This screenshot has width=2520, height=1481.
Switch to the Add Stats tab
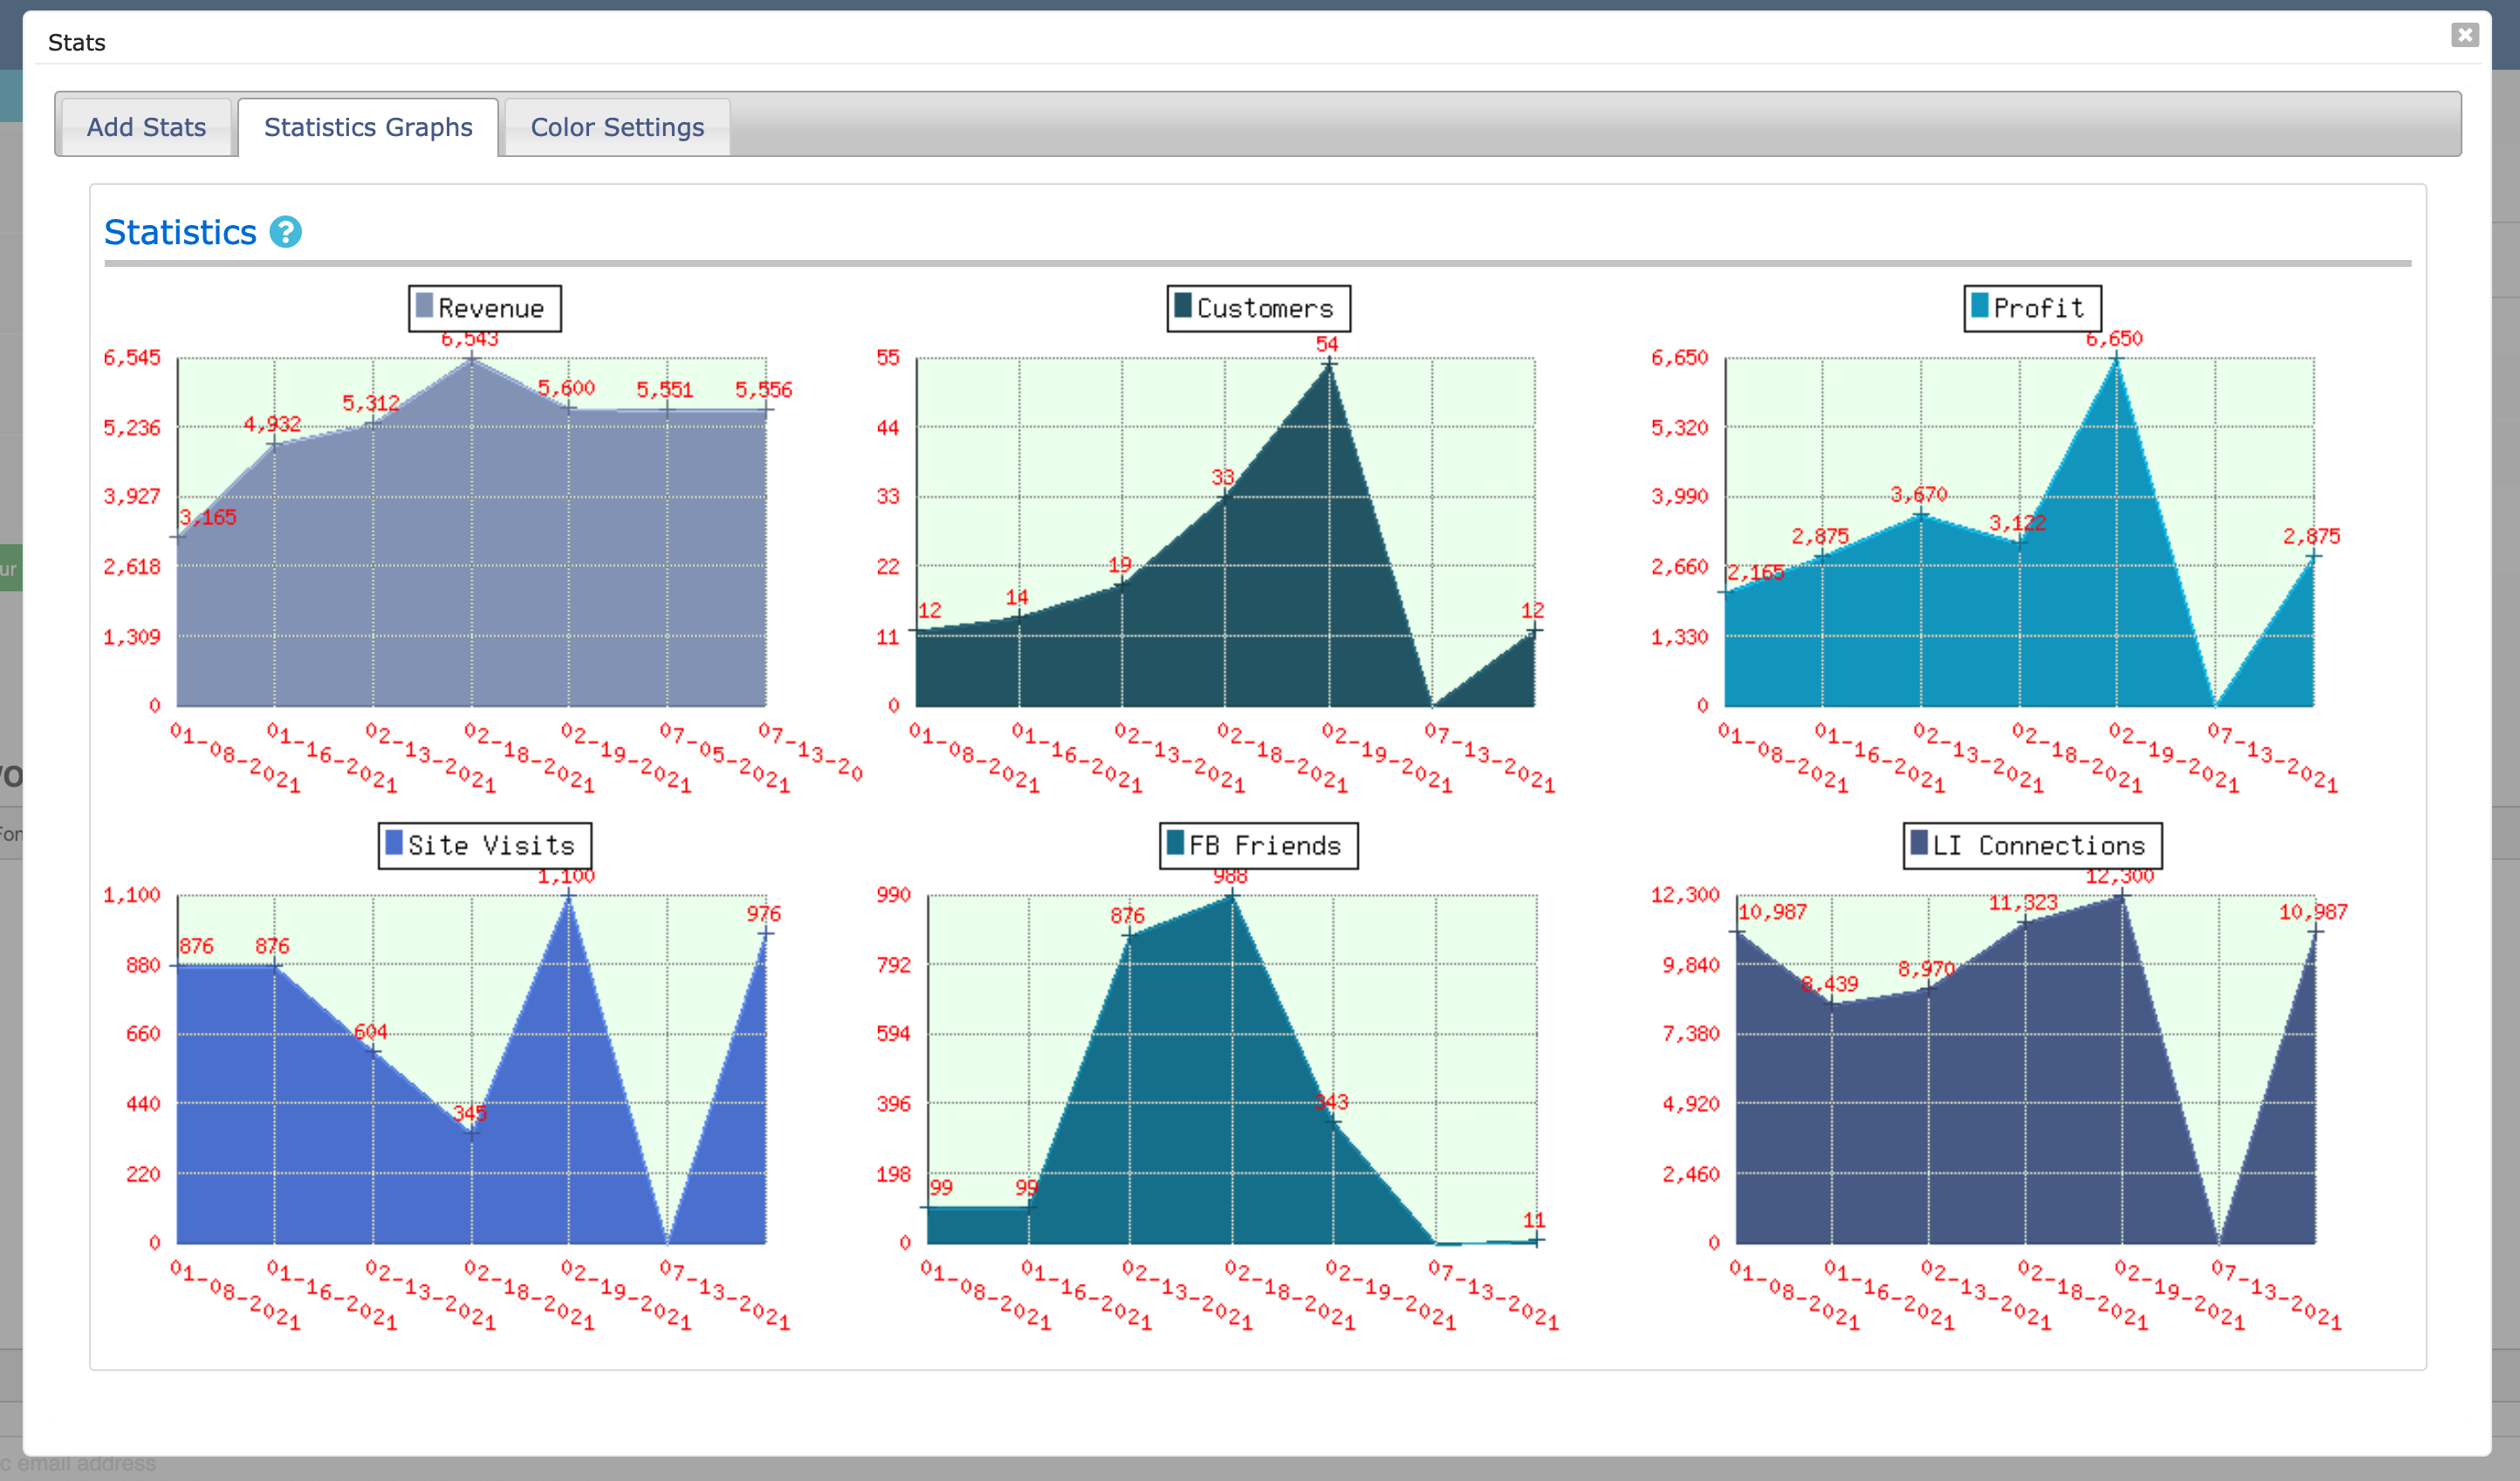(x=146, y=127)
